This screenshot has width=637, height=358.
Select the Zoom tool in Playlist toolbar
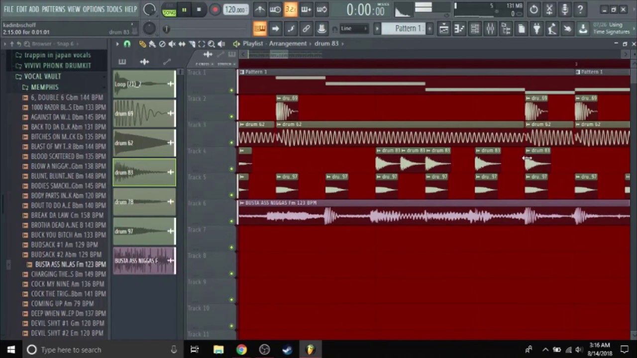pyautogui.click(x=212, y=44)
